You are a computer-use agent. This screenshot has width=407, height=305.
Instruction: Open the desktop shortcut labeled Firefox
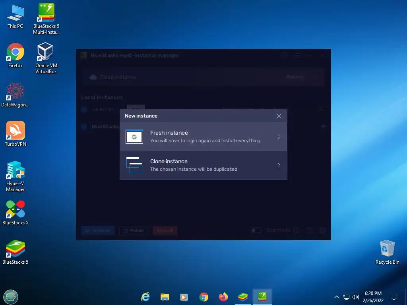coord(16,56)
